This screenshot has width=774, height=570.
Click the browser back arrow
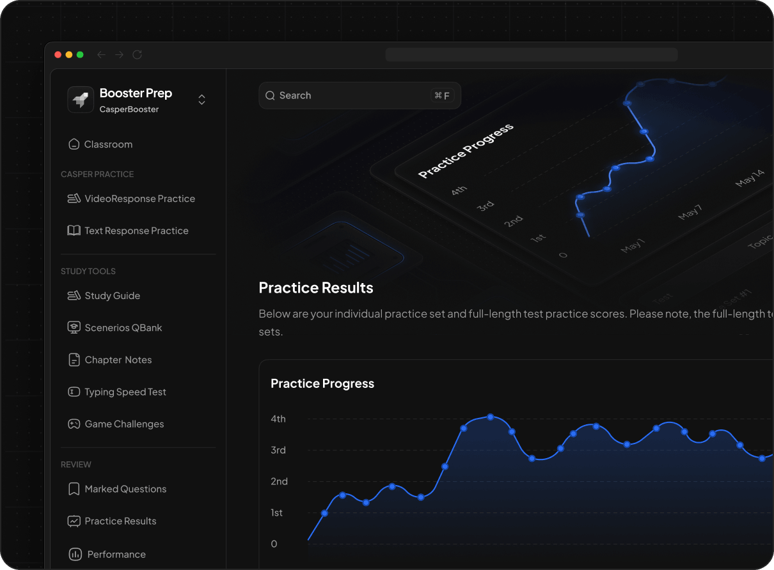coord(101,55)
